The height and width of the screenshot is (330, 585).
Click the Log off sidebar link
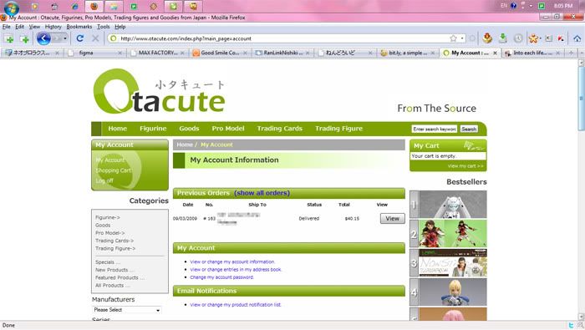104,180
